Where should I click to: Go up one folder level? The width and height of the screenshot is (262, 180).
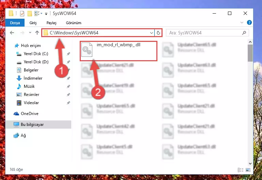pyautogui.click(x=37, y=33)
